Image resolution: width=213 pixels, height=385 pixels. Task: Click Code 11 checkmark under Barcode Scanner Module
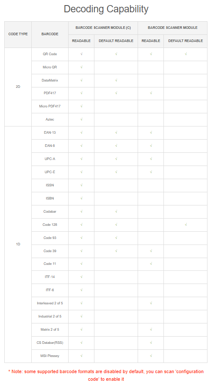coord(151,264)
